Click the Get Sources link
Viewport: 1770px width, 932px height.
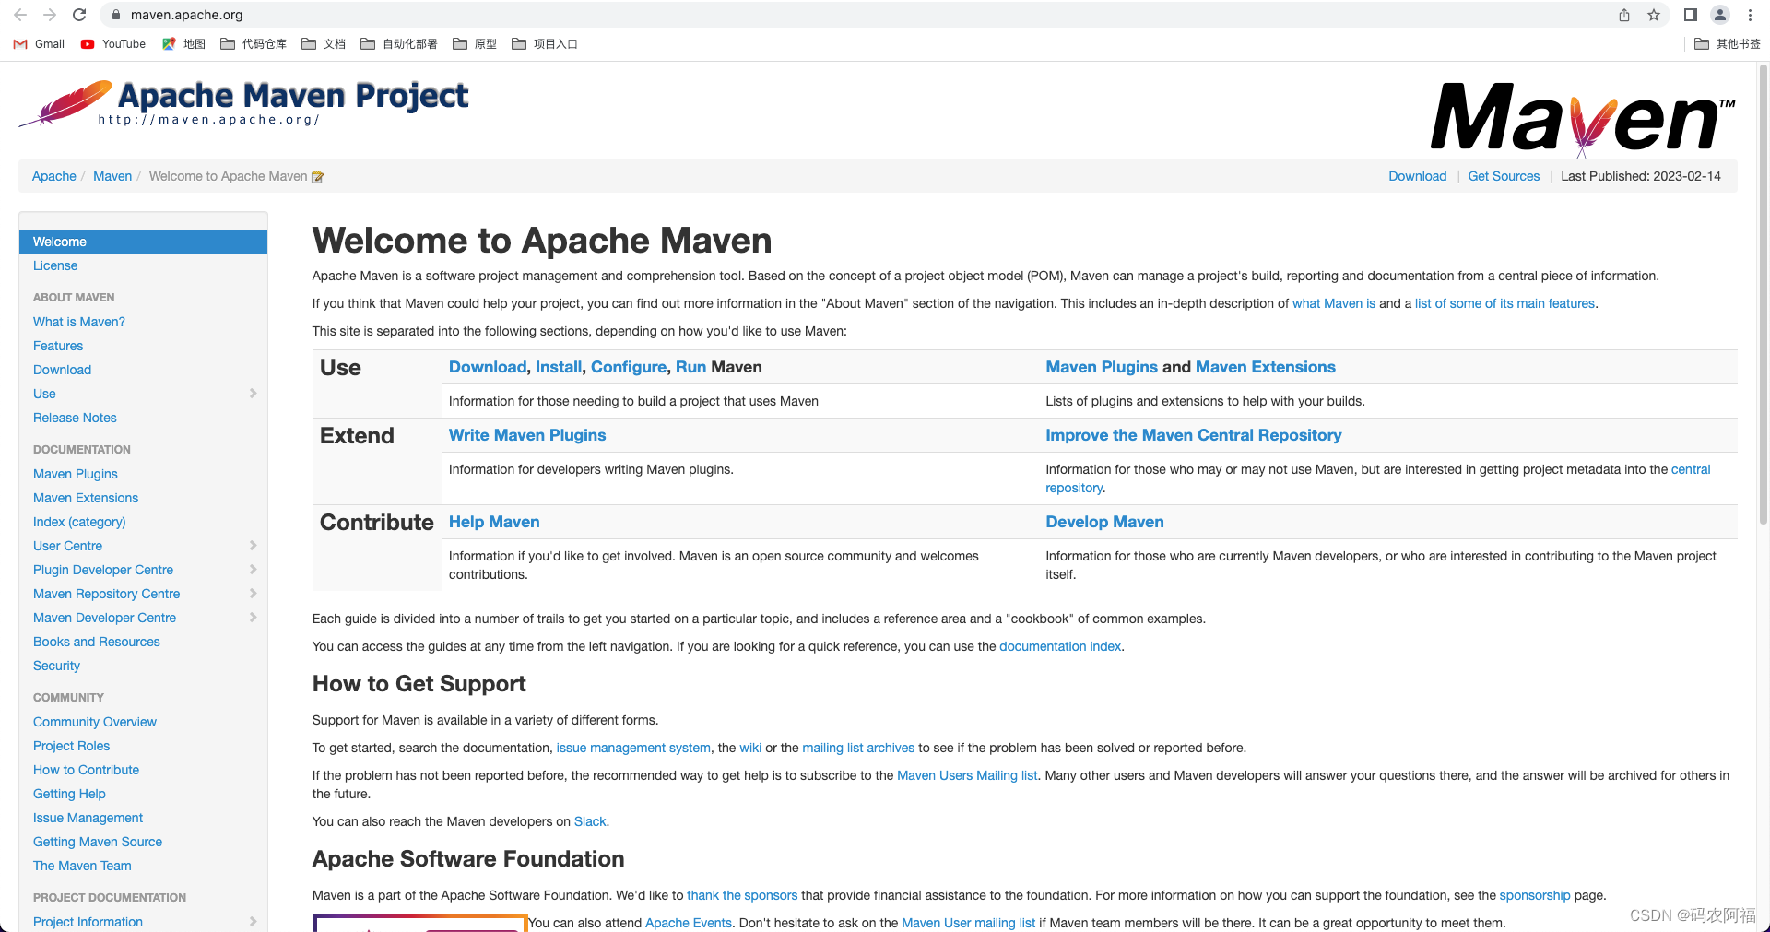coord(1504,176)
